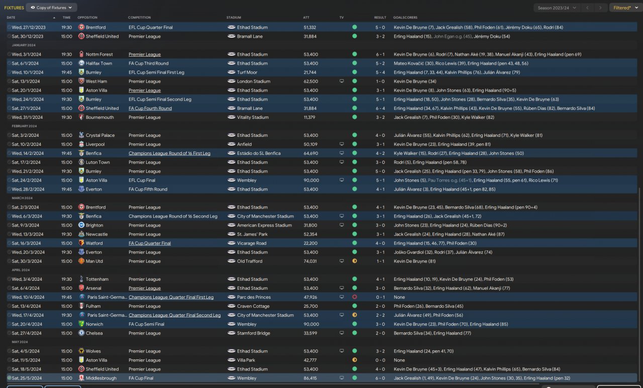Screen dimensions: 643x388
Task: Open the FA Cup Quarter Final link
Action: [150, 243]
